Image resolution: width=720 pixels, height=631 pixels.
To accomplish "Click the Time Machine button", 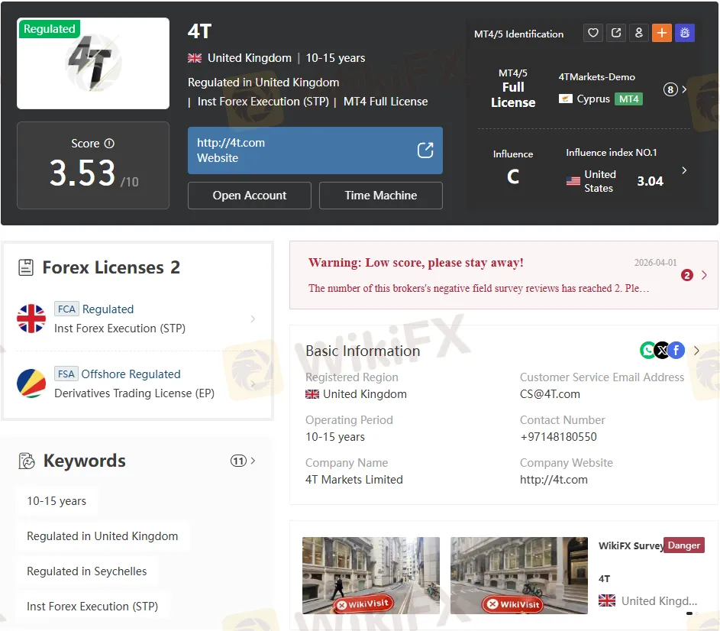I will pos(380,196).
